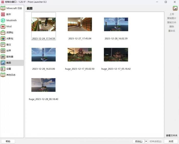Click the Prism Launcher title bar icon
This screenshot has width=179, height=144.
click(x=3, y=2)
